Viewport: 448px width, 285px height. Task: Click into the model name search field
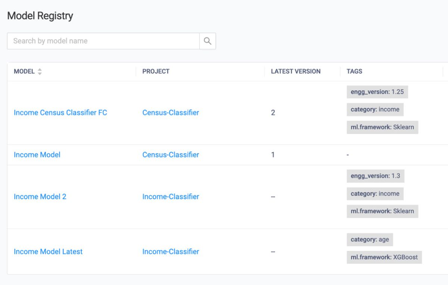point(103,41)
